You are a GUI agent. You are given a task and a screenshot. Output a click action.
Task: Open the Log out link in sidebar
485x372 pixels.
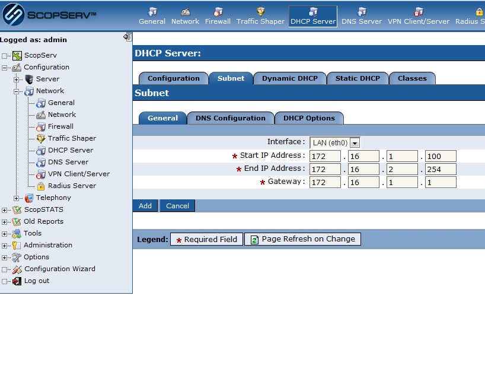click(x=37, y=281)
